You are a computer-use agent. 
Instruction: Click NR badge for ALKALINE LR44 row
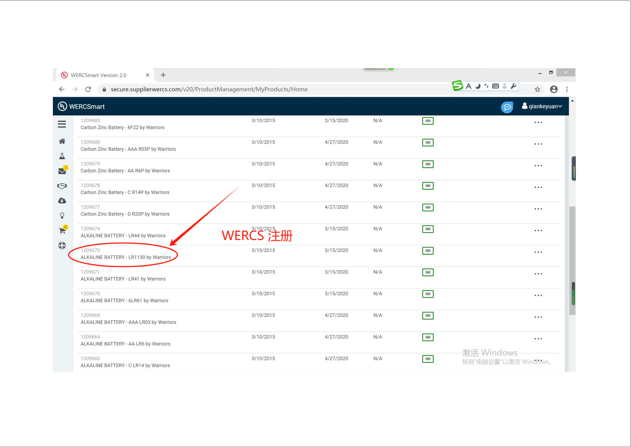point(428,229)
